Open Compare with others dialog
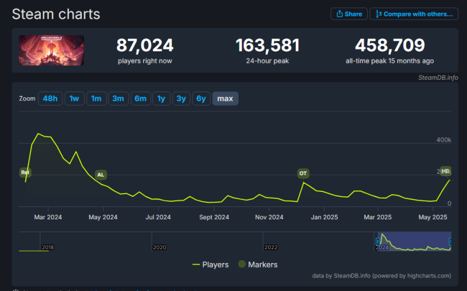This screenshot has width=467, height=291. click(413, 14)
